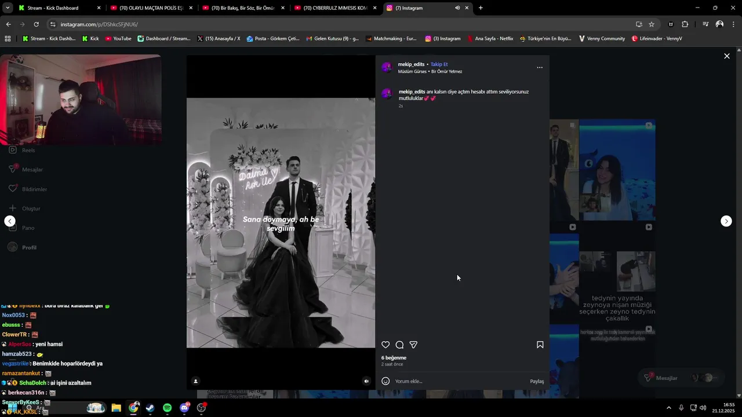Open the taskbar clock showing 16:55

[723, 408]
